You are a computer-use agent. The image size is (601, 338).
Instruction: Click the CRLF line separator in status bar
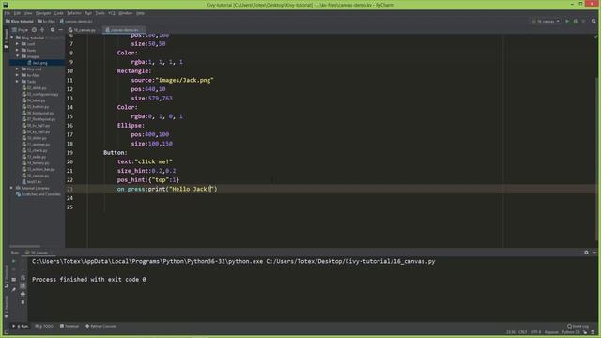[x=522, y=332]
